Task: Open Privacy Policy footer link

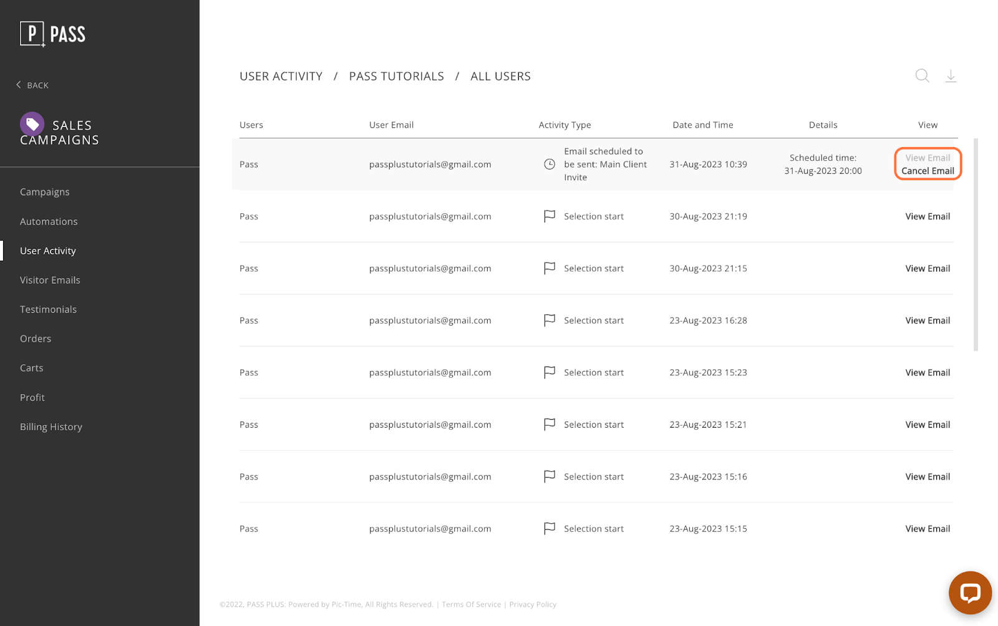Action: click(533, 604)
